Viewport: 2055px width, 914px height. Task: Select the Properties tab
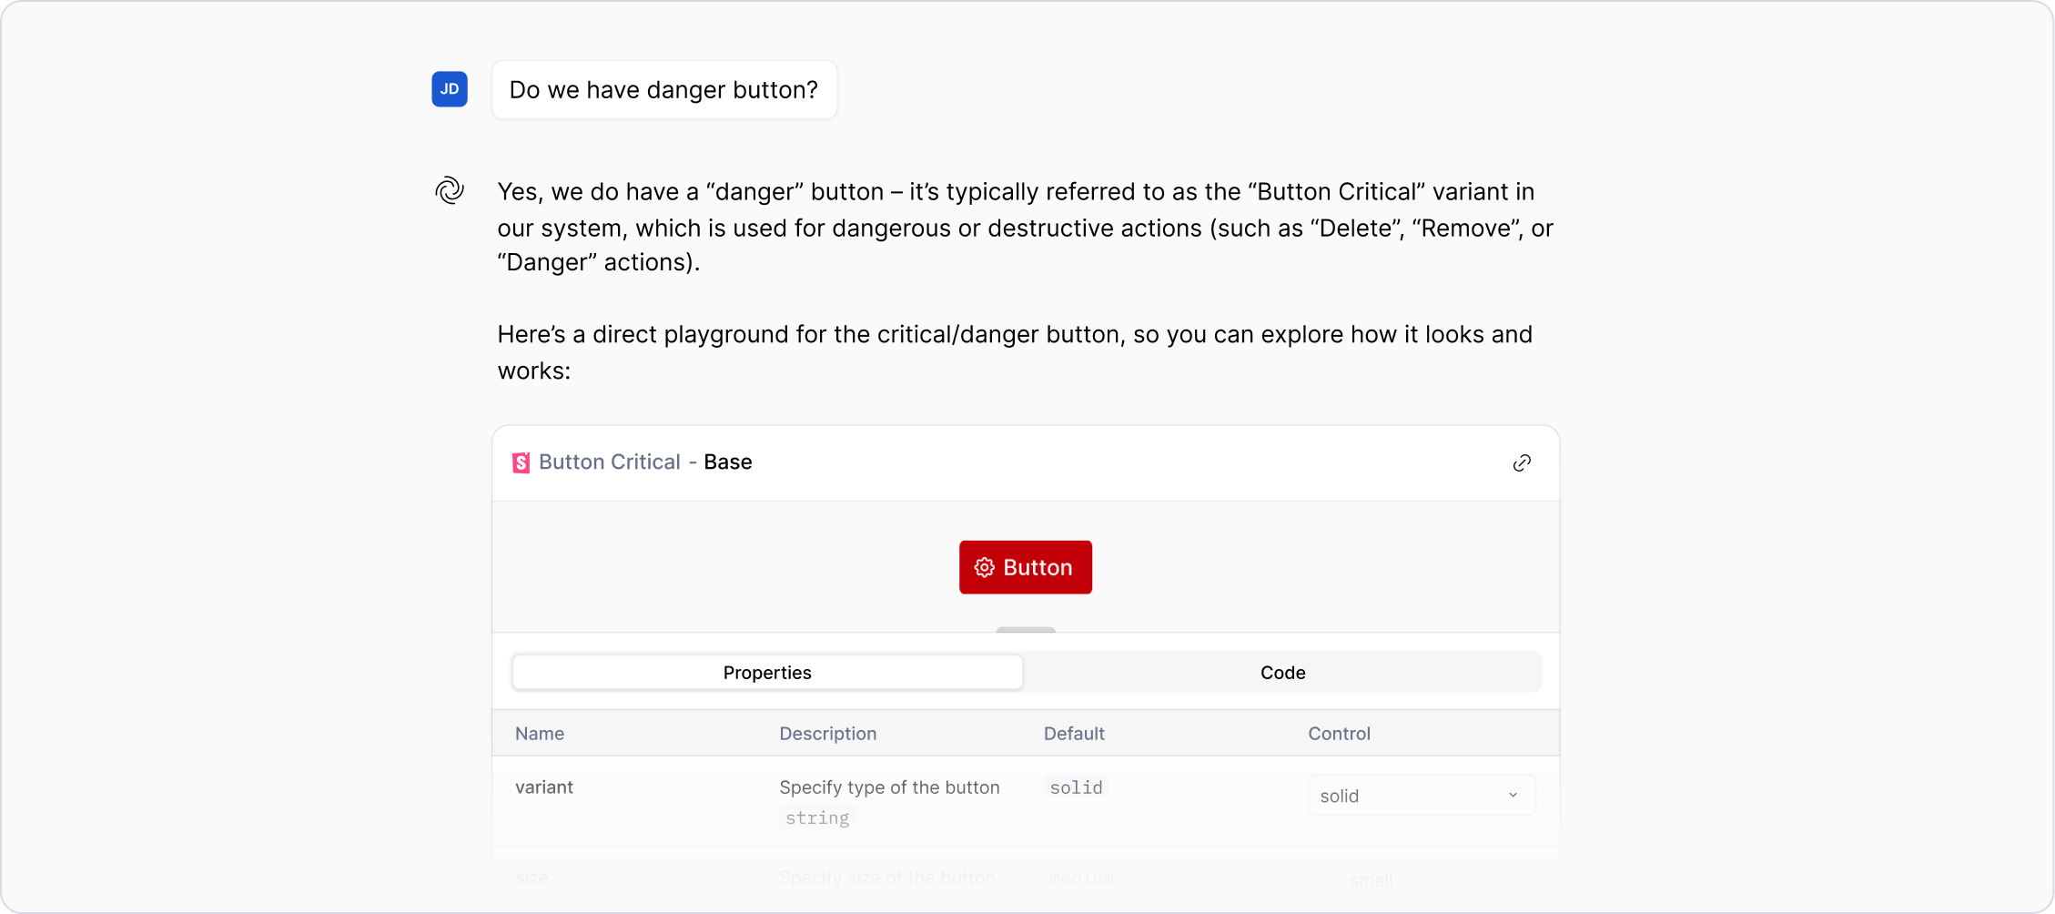[x=766, y=672]
